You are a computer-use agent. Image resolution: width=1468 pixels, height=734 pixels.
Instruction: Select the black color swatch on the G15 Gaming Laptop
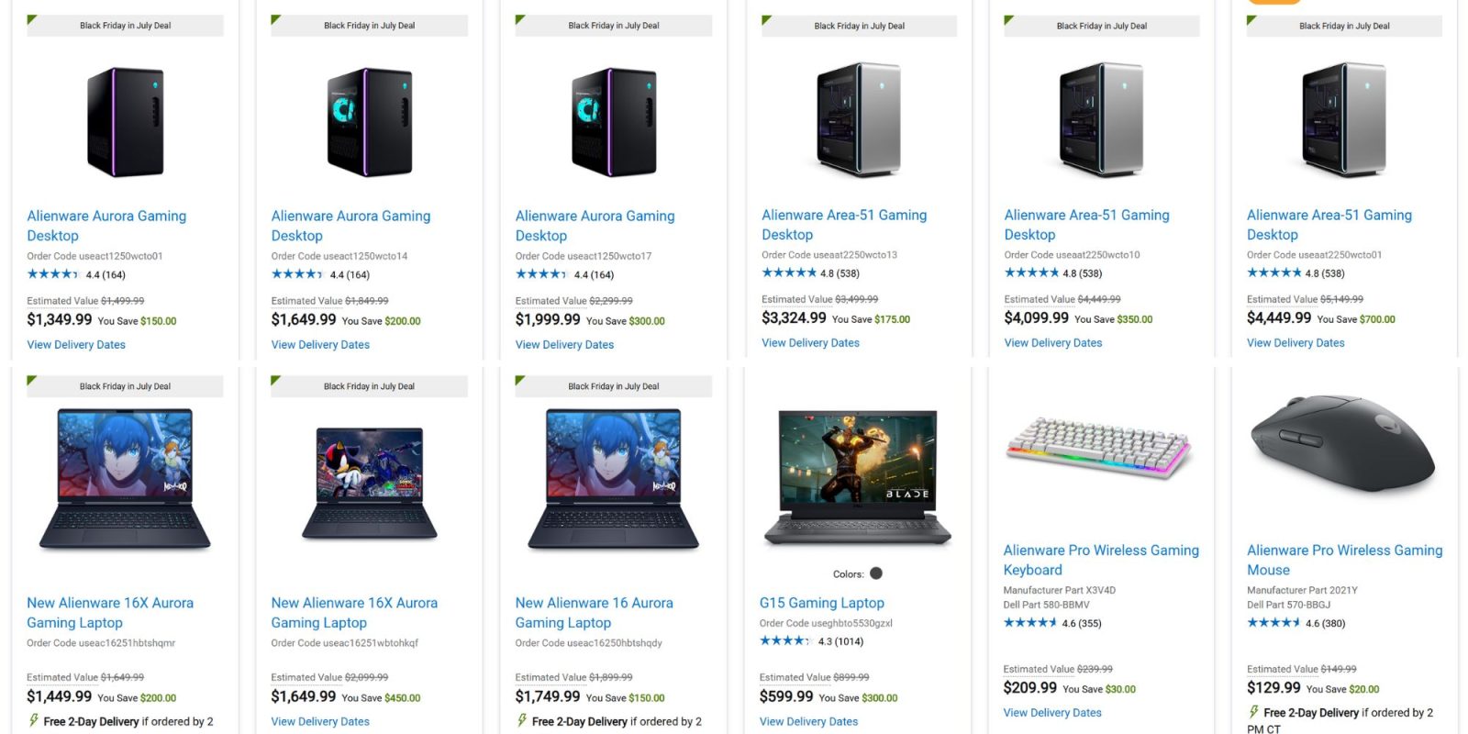(876, 573)
